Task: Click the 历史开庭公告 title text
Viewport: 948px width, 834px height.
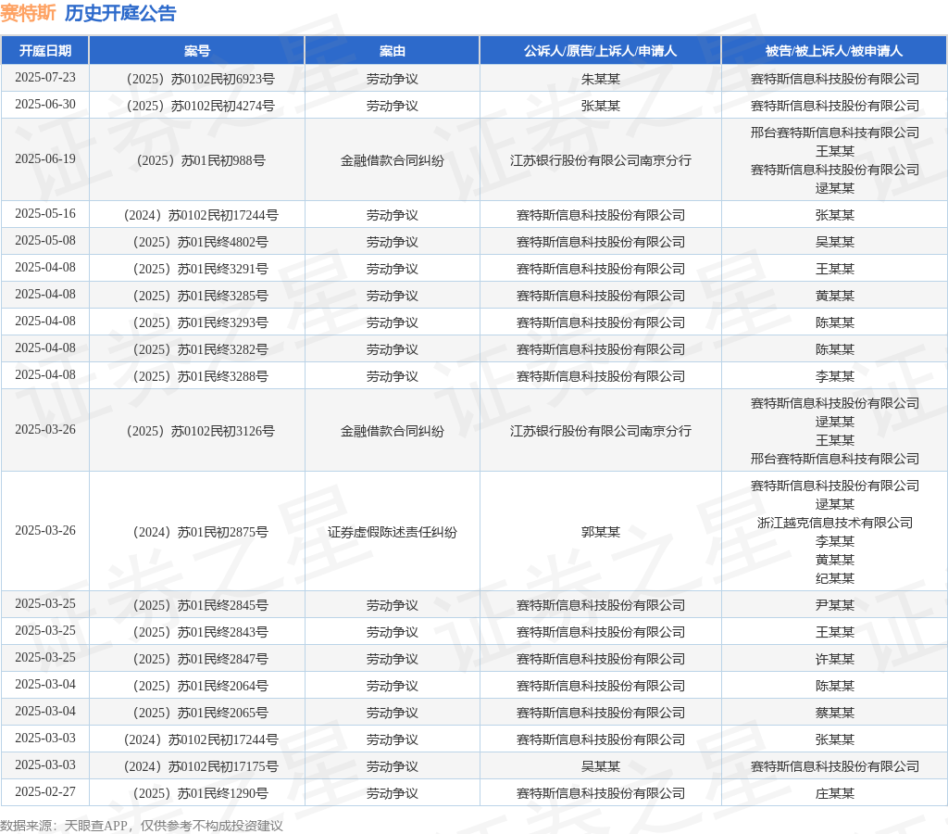Action: pos(120,13)
